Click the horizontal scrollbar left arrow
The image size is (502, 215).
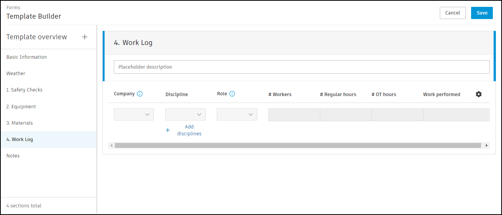pyautogui.click(x=111, y=145)
